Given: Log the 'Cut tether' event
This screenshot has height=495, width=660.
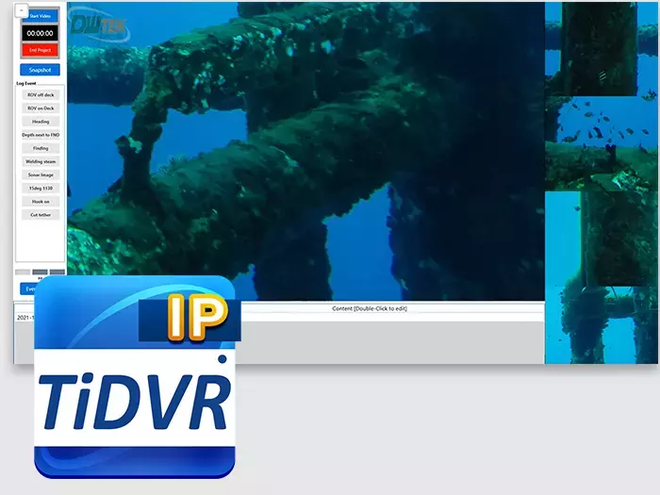Looking at the screenshot, I should (x=41, y=215).
